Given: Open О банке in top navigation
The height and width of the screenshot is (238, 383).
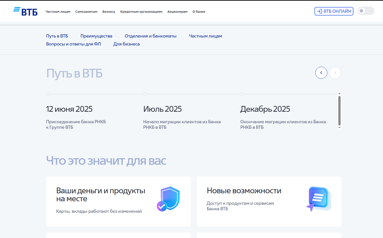Looking at the screenshot, I should click(199, 12).
